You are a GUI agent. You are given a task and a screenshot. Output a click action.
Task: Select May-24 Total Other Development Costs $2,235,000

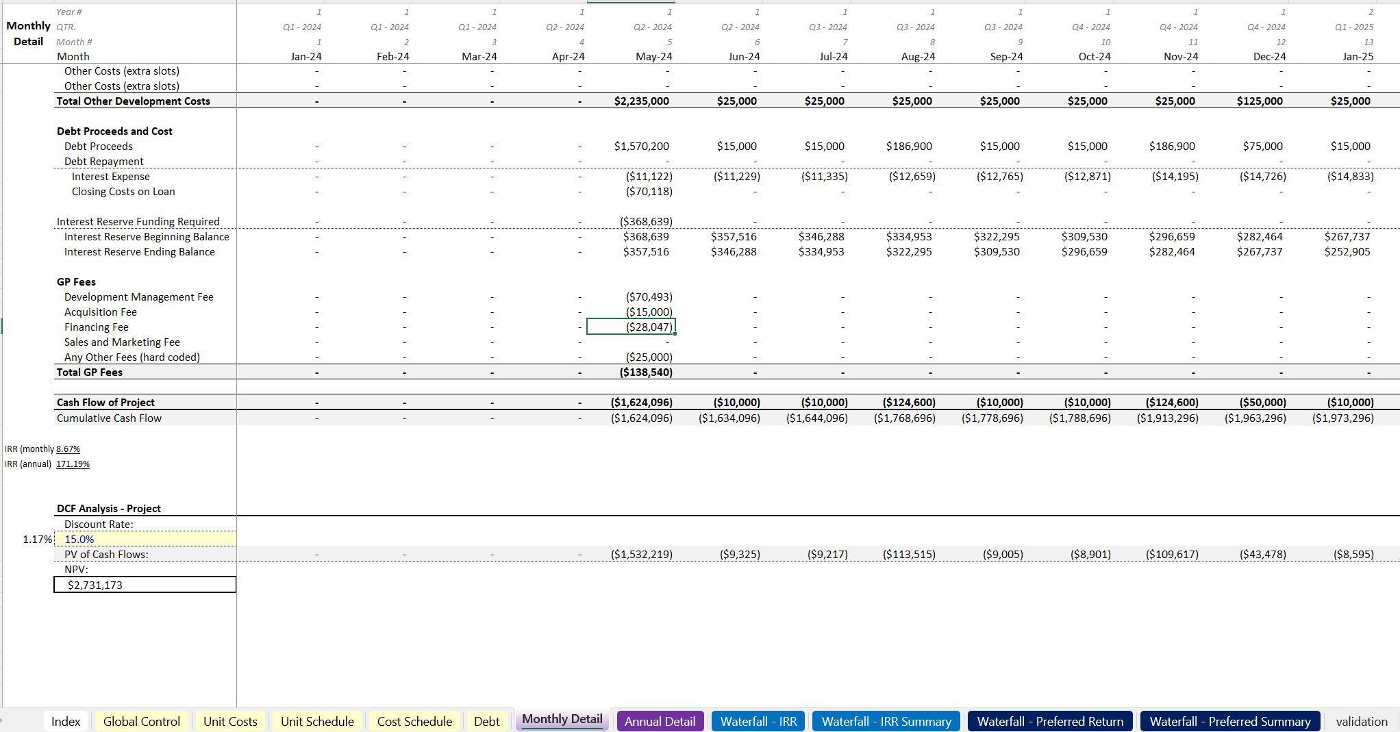642,101
